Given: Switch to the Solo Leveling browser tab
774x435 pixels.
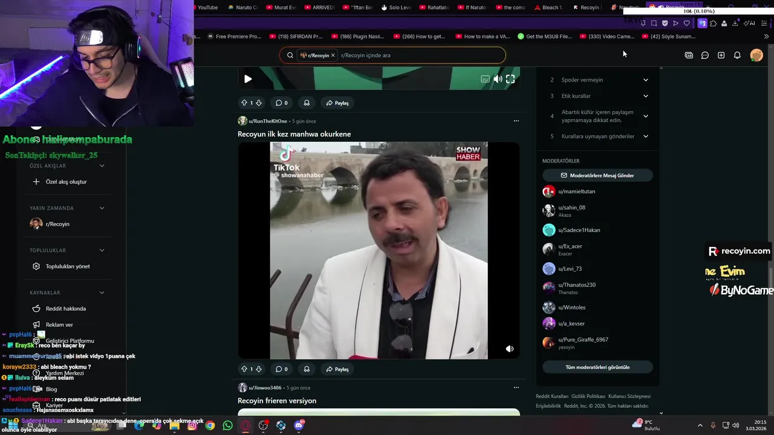Looking at the screenshot, I should coord(395,7).
